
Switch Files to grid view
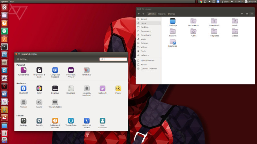click(x=252, y=14)
